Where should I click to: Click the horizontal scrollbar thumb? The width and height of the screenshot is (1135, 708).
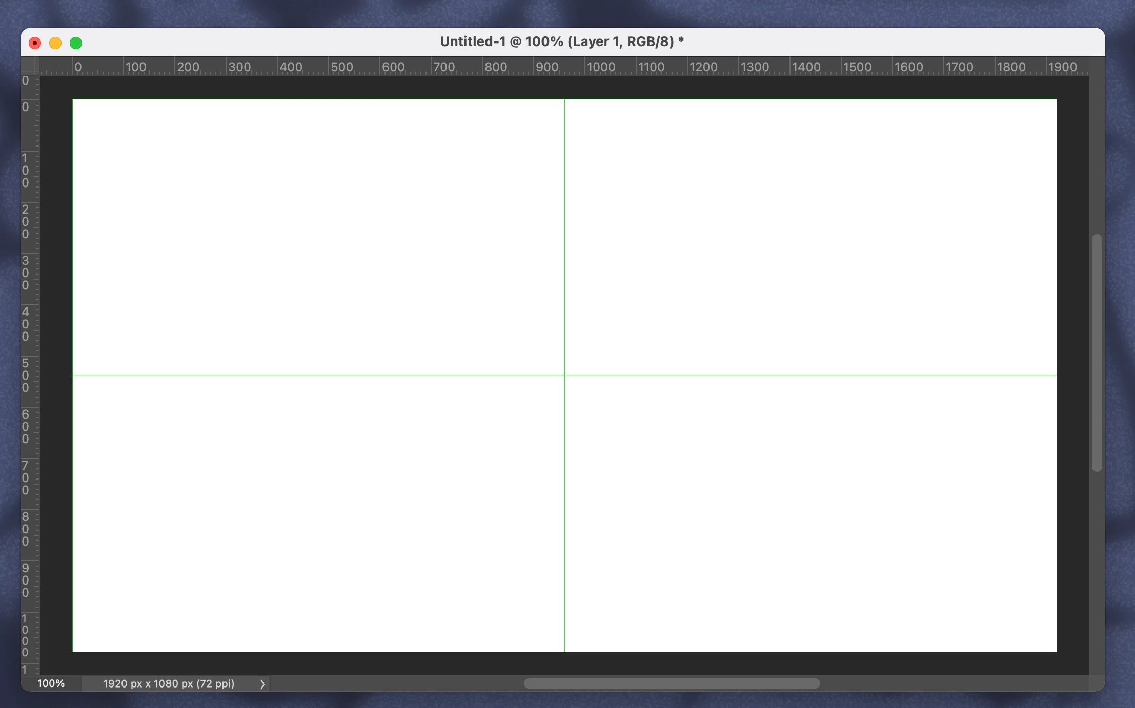(672, 684)
